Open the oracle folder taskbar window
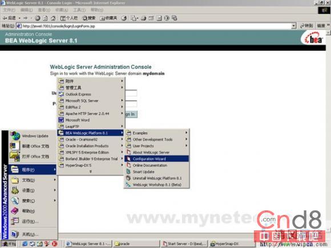 pos(136,244)
